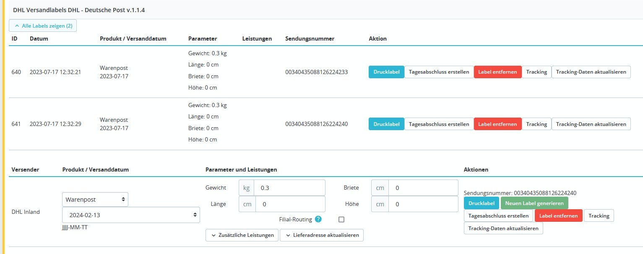Open the 2024-02-13 shipping date dropdown
The width and height of the screenshot is (643, 254).
pos(131,215)
